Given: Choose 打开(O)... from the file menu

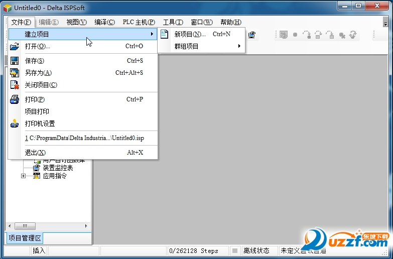Looking at the screenshot, I should click(83, 46).
